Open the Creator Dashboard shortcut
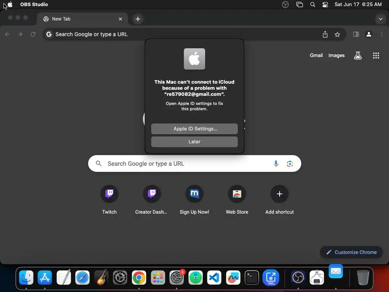Image resolution: width=389 pixels, height=292 pixels. (x=151, y=200)
